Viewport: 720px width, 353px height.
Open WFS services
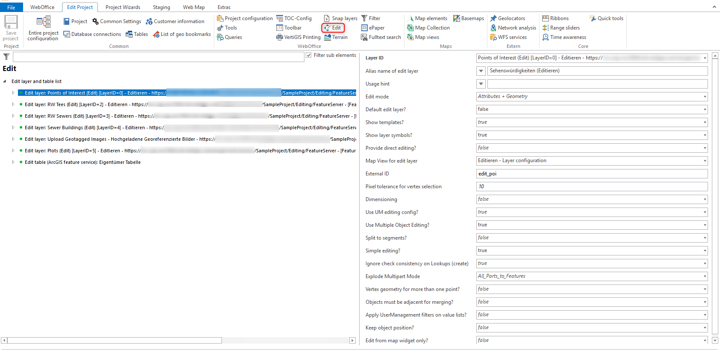tap(508, 37)
